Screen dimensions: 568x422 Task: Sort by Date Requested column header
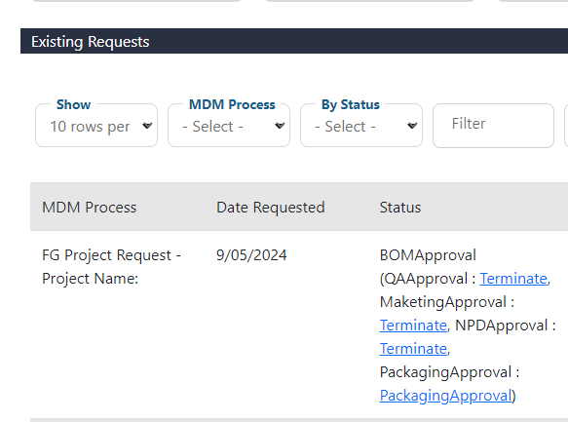[271, 208]
